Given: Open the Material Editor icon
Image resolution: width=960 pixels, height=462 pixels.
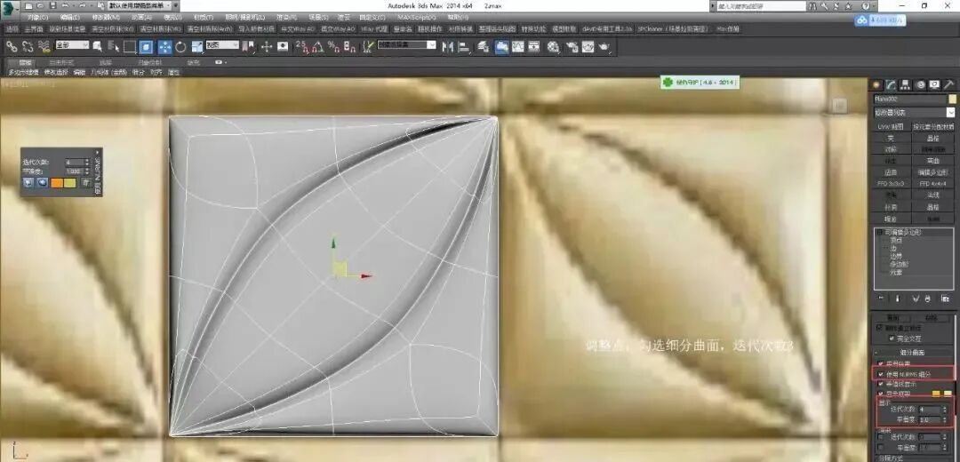Looking at the screenshot, I should (x=554, y=46).
